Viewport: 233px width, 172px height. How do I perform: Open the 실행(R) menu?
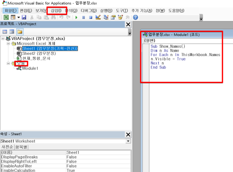point(106,11)
